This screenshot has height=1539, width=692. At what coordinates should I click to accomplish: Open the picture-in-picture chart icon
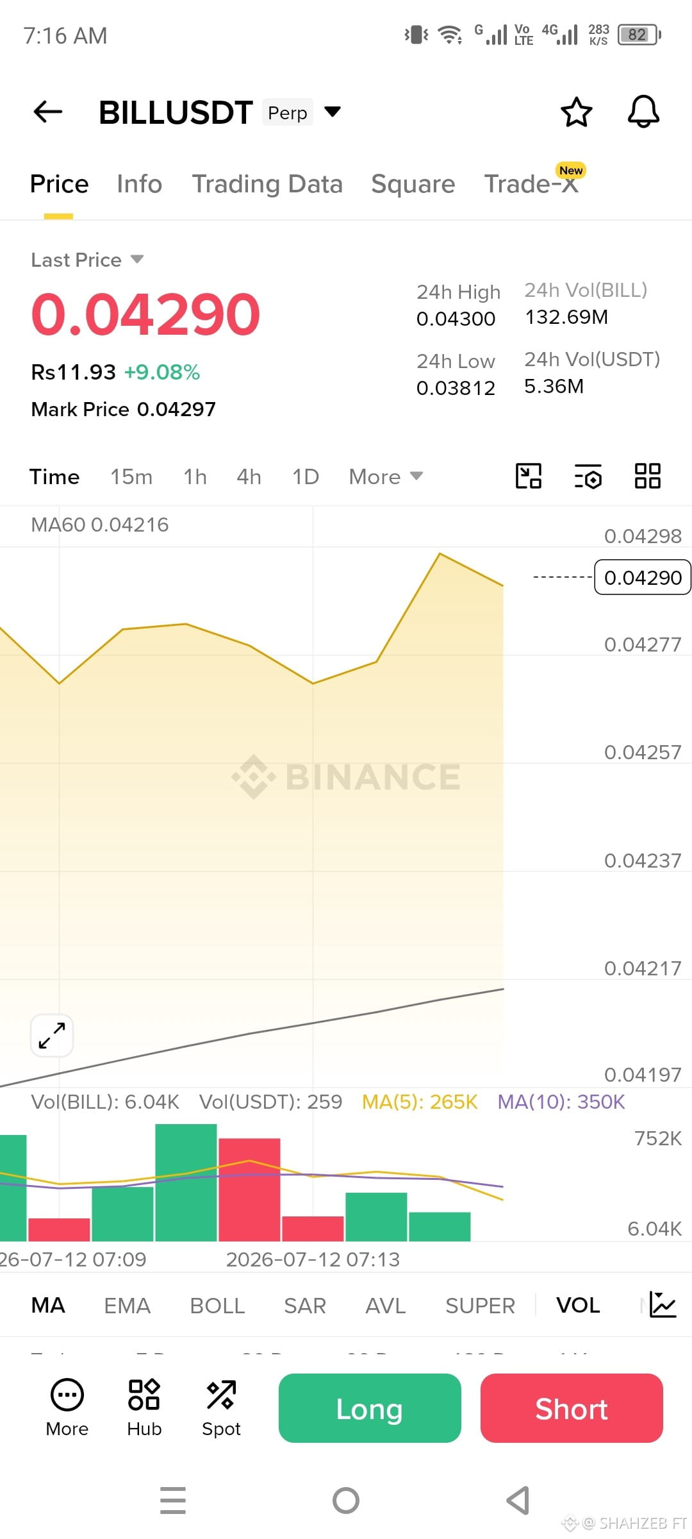pos(529,476)
